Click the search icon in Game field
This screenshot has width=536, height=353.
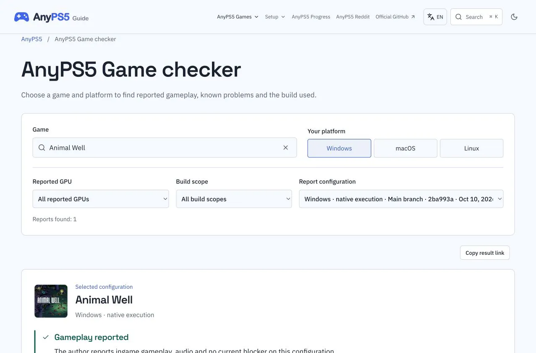[42, 148]
